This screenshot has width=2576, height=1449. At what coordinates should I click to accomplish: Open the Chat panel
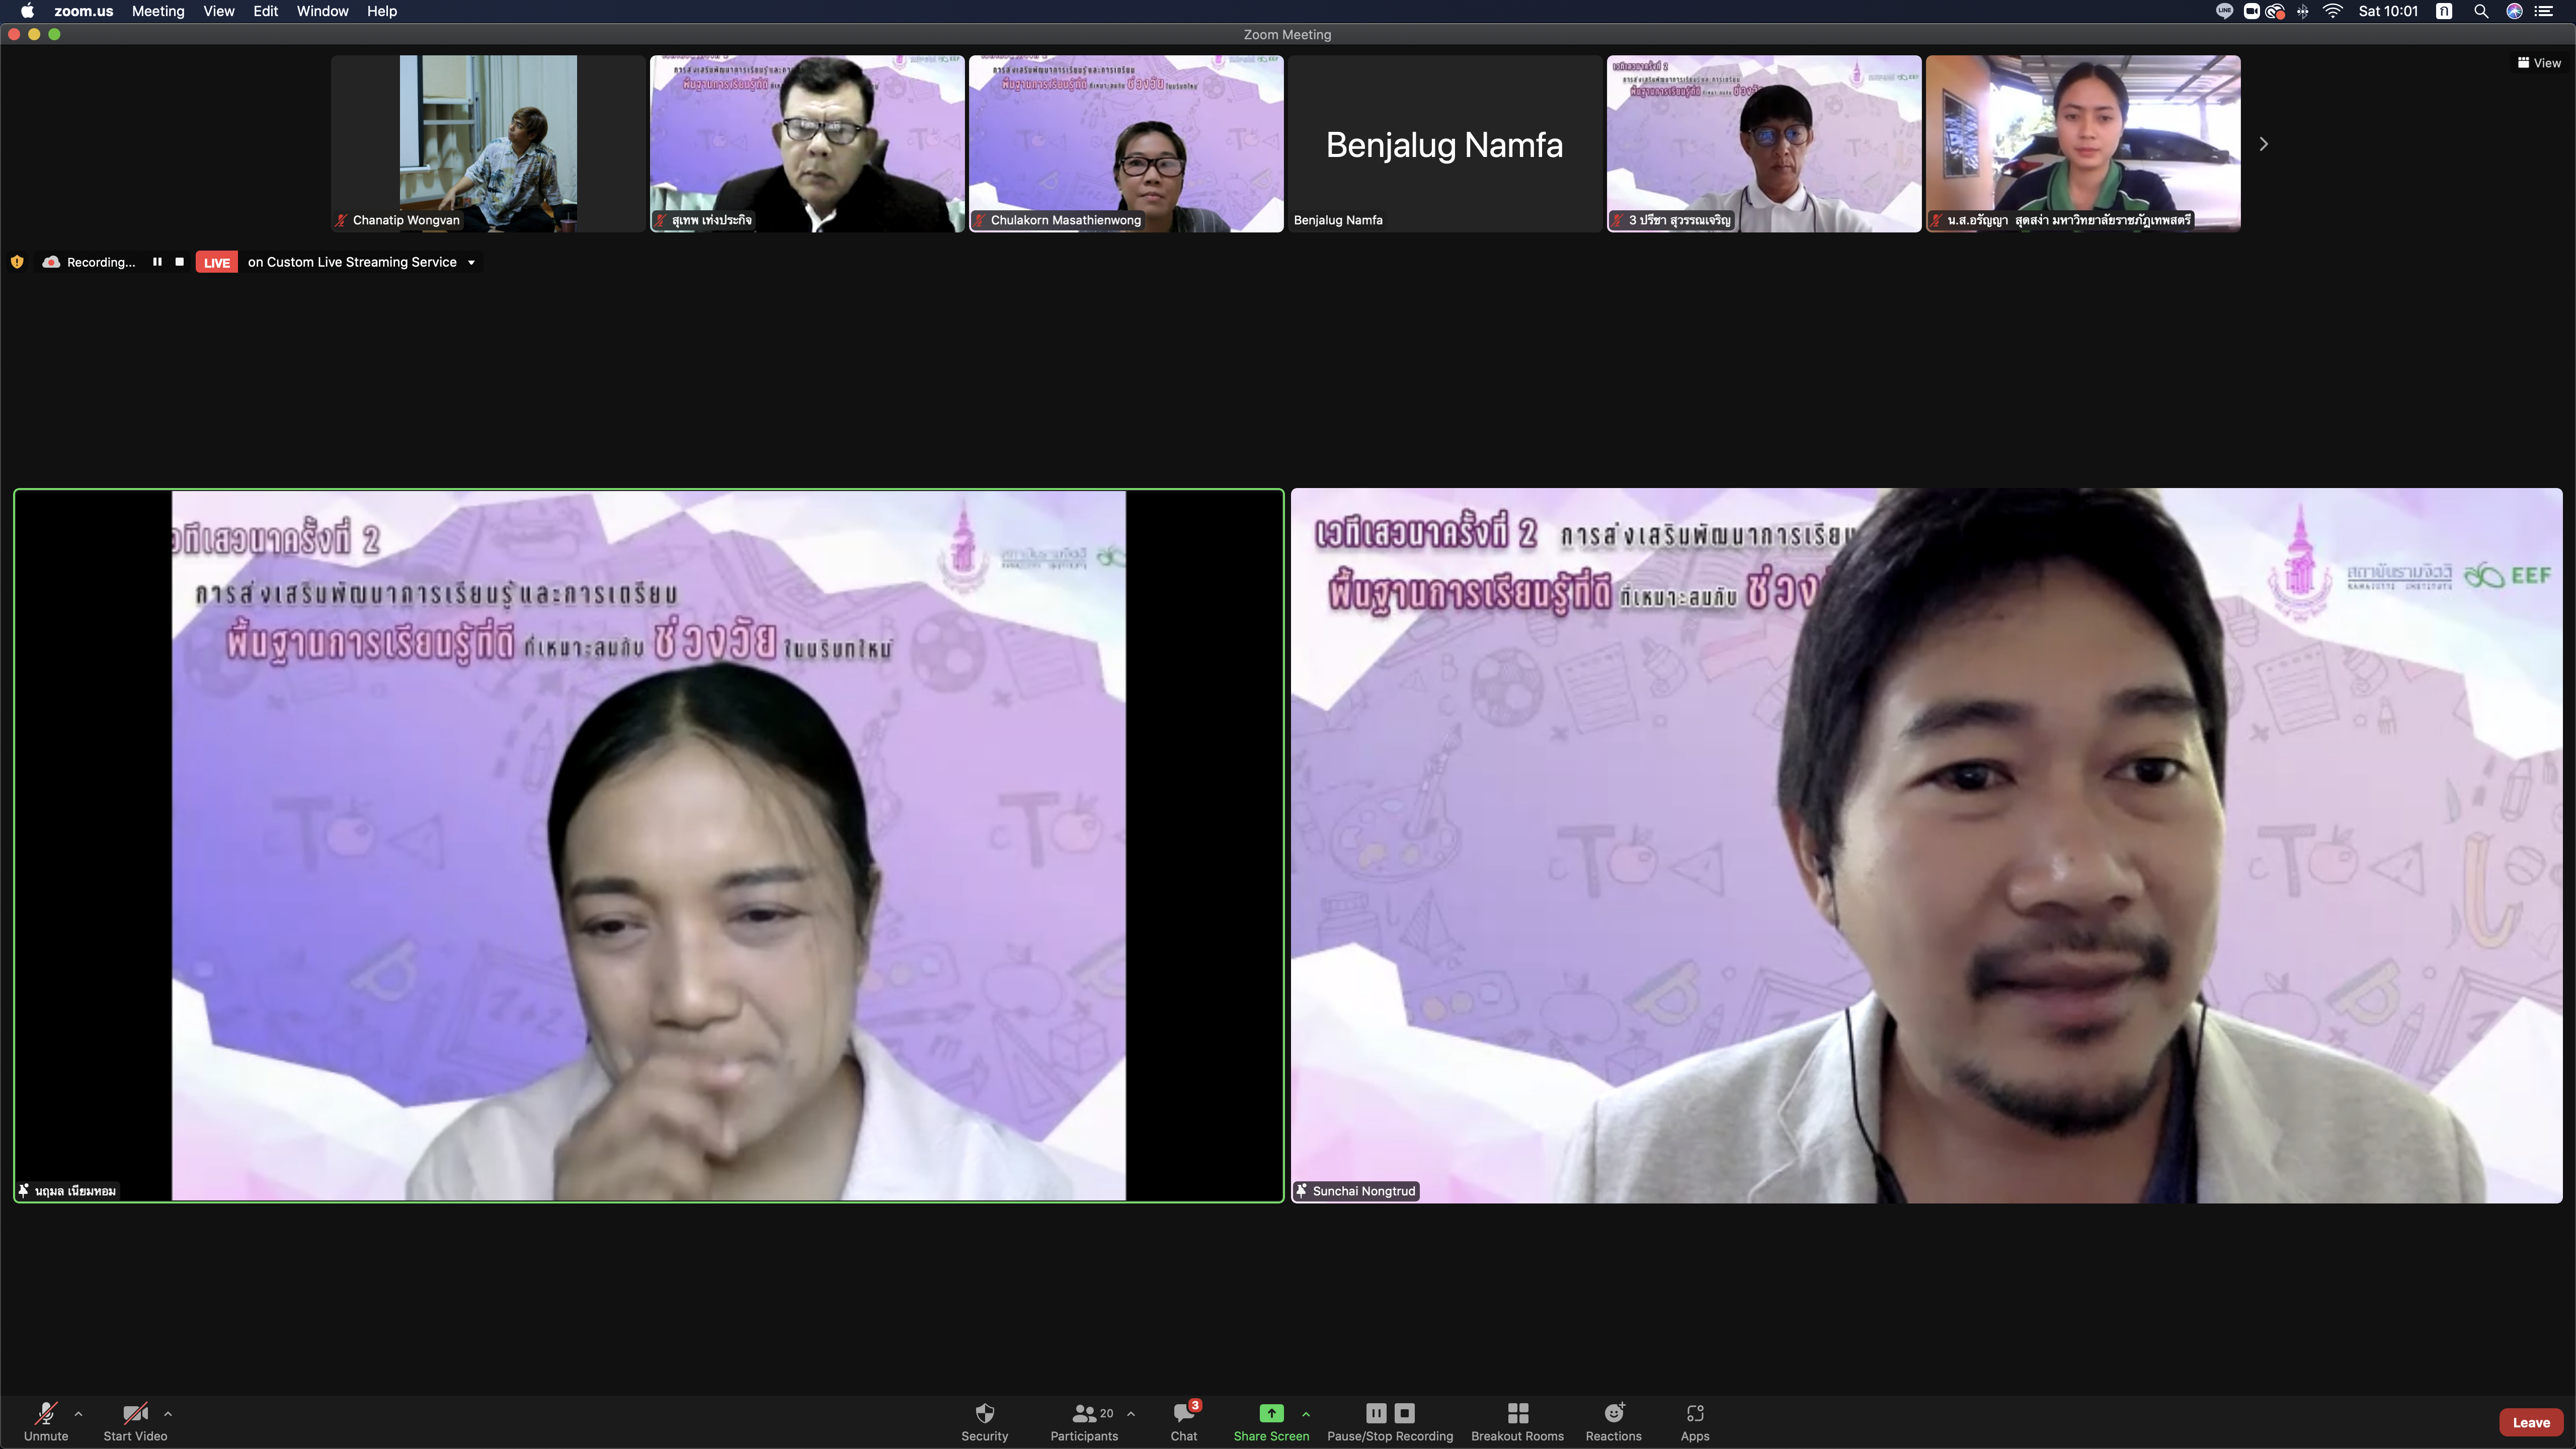pyautogui.click(x=1184, y=1421)
